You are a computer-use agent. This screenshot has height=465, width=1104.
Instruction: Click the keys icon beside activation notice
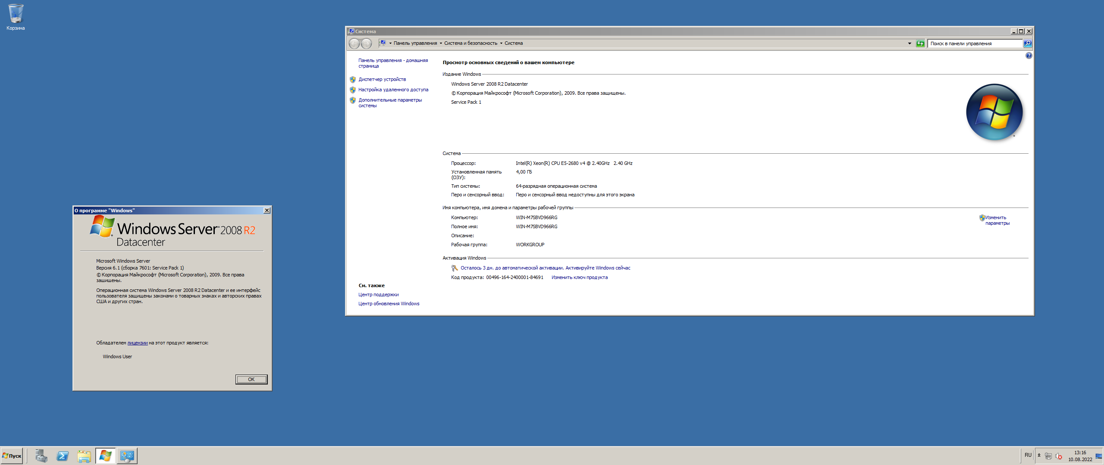pyautogui.click(x=455, y=268)
